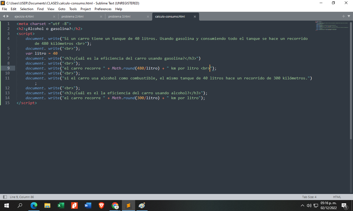This screenshot has width=353, height=211.
Task: Restore down the Sublime Text window
Action: point(333,3)
